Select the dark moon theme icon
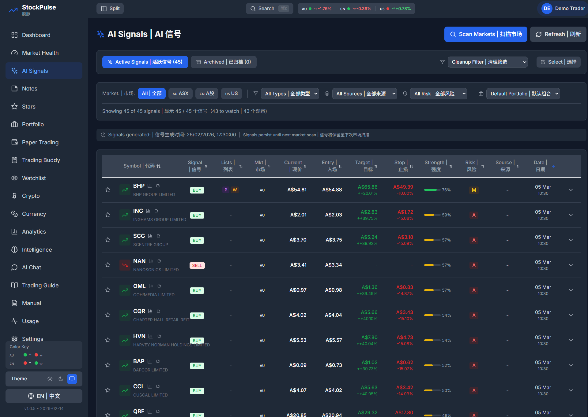 (x=61, y=379)
